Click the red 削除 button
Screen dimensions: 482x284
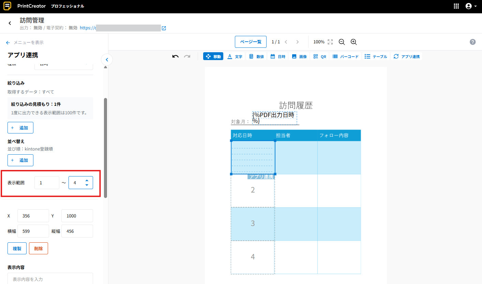(x=38, y=248)
